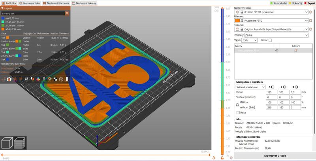Click orange filament color swatch
This screenshot has width=316, height=161.
(238, 21)
